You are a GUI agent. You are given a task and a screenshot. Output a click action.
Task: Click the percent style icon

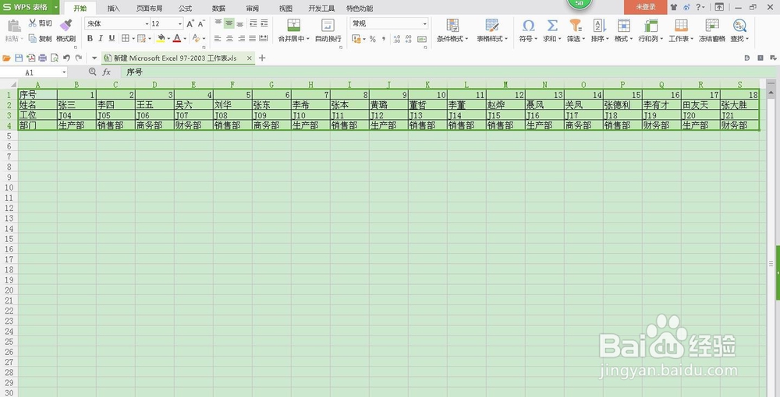click(373, 39)
